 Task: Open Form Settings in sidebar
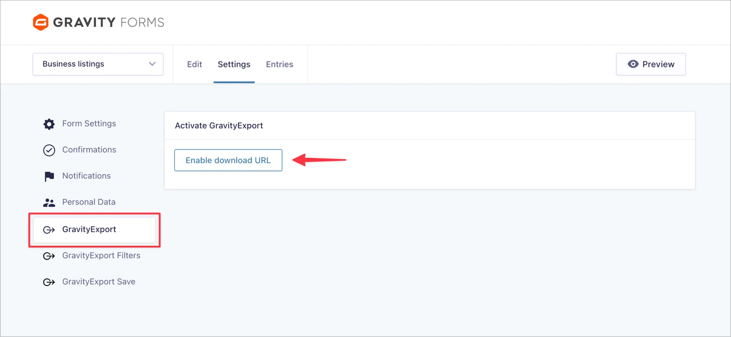tap(89, 124)
